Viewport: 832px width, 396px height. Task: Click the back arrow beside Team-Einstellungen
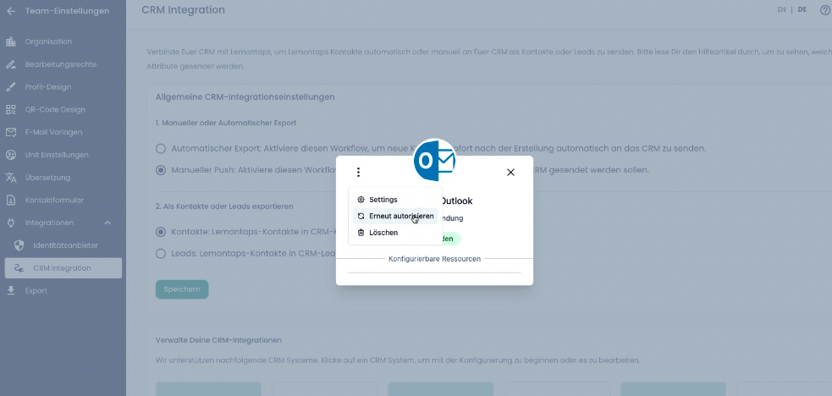coord(11,11)
